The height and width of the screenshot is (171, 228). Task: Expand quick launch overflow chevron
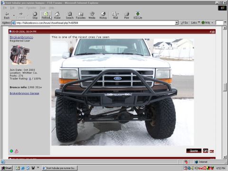point(38,167)
